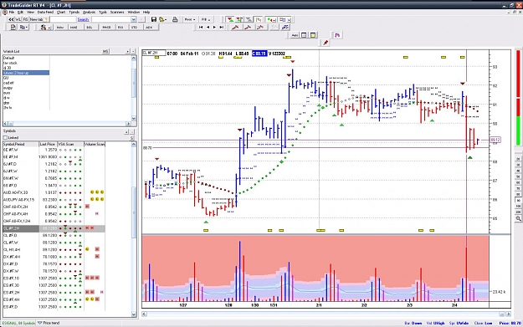Step forward one bar arrow

(x=214, y=28)
